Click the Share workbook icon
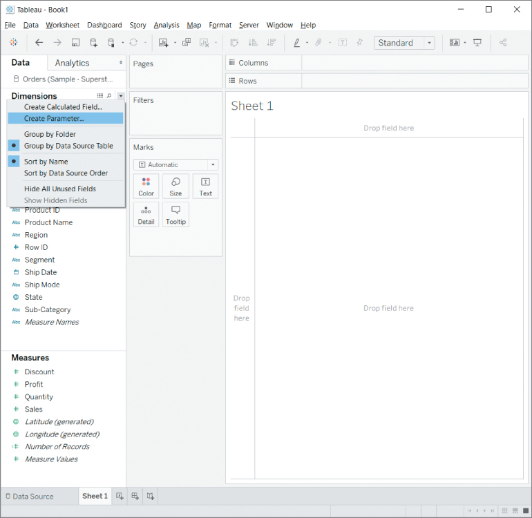This screenshot has height=518, width=532. (503, 42)
